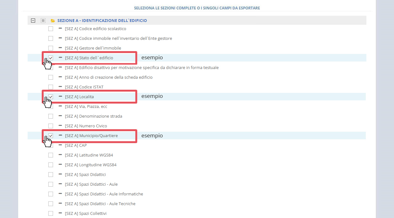Click the dash icon next to Spazi Didattici - Aule
The width and height of the screenshot is (394, 218).
(x=60, y=184)
